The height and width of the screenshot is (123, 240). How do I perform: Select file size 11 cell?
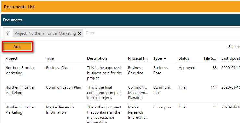[215, 107]
